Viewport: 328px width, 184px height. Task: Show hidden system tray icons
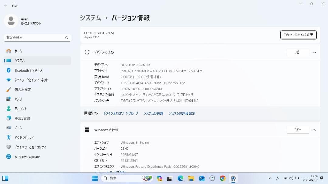tap(270, 178)
